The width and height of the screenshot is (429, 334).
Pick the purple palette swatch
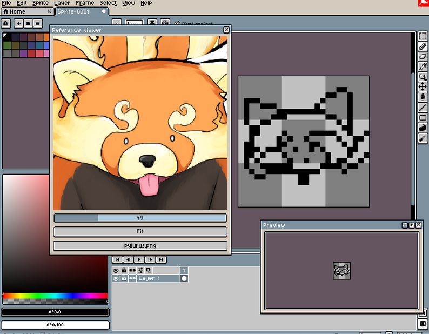pyautogui.click(x=24, y=54)
